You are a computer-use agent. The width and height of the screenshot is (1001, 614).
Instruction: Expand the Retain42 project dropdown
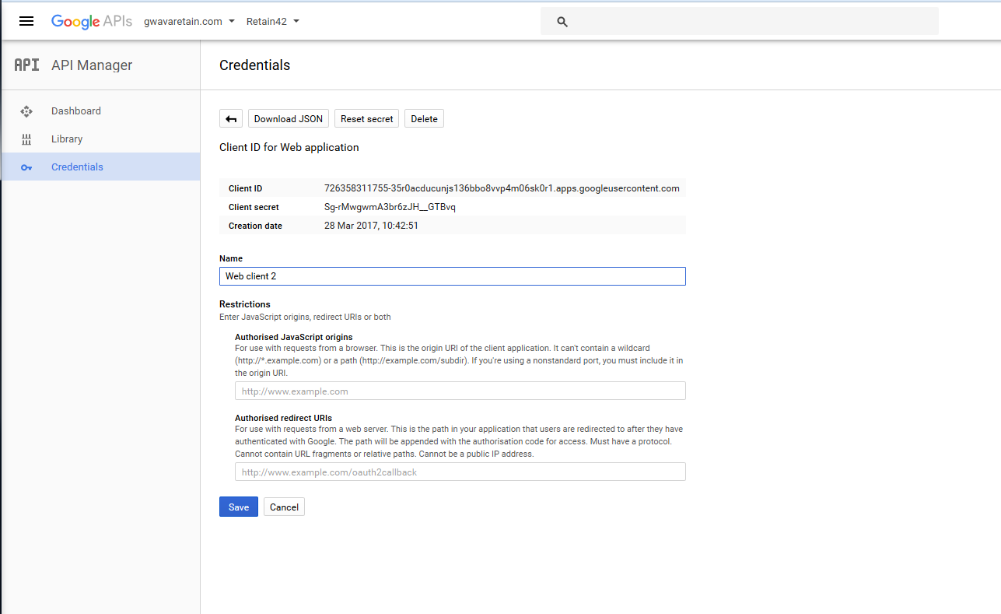(x=272, y=22)
